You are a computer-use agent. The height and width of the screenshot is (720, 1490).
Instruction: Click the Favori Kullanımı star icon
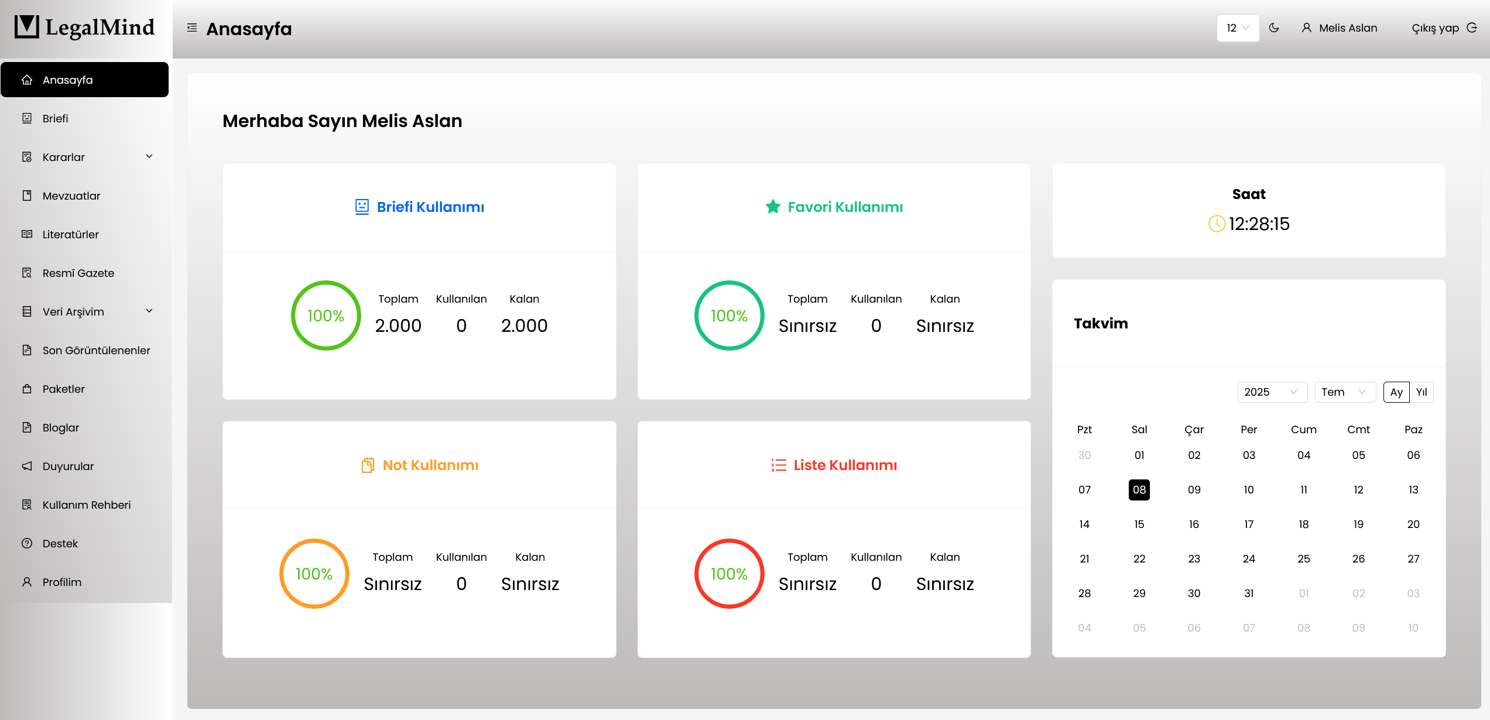click(x=773, y=207)
